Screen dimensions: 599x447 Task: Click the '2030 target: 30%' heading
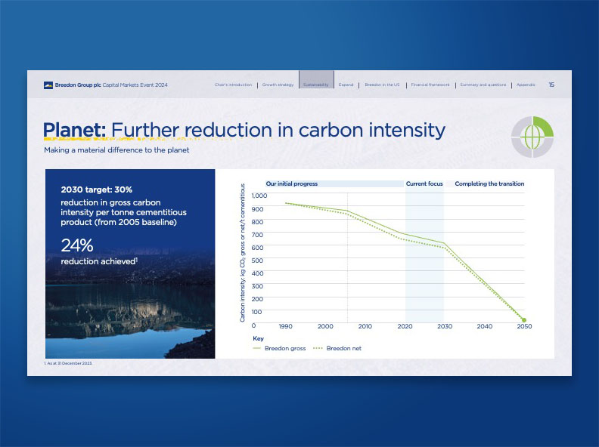click(x=97, y=190)
